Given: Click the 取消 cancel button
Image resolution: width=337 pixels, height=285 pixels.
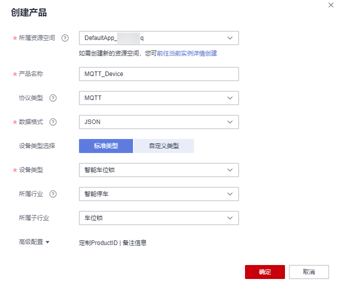Looking at the screenshot, I should click(308, 272).
